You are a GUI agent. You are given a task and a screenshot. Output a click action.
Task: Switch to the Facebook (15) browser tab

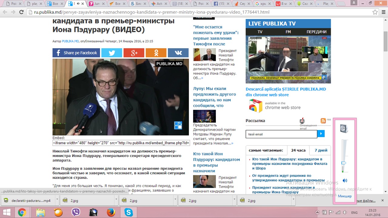tap(222, 4)
